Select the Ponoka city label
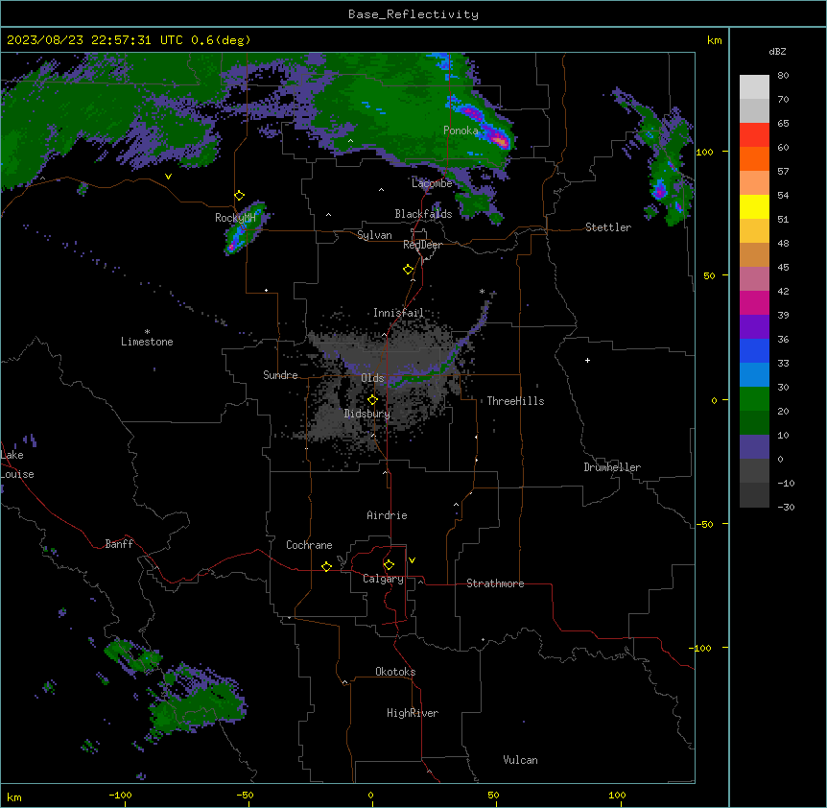The width and height of the screenshot is (827, 808). 461,131
